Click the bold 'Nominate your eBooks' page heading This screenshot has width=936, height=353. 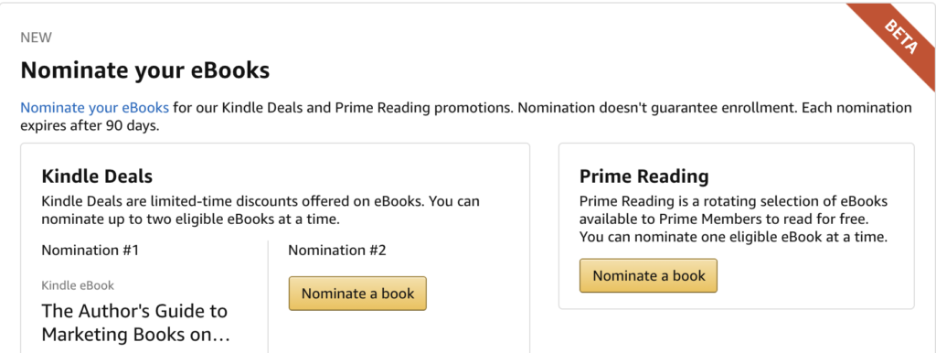[x=145, y=70]
